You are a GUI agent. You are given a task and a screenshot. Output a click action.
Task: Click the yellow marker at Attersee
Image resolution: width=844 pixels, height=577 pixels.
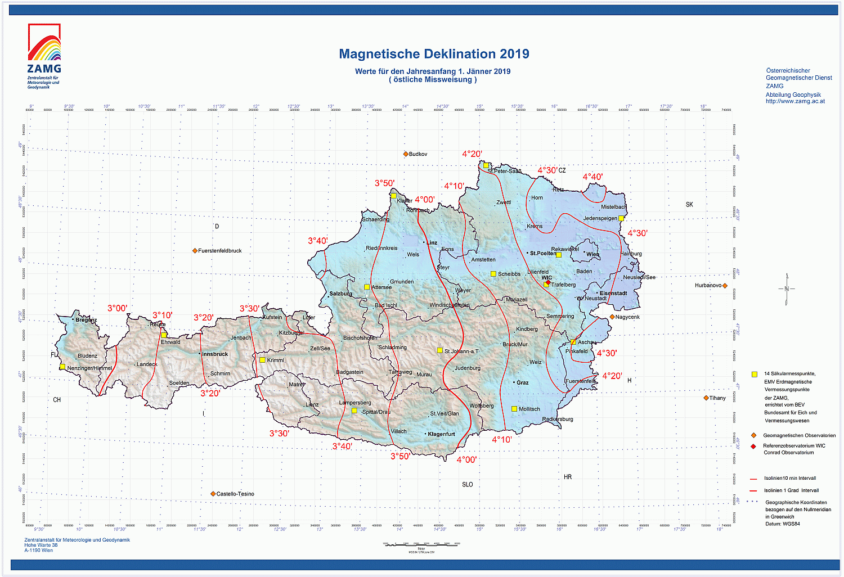click(x=367, y=287)
